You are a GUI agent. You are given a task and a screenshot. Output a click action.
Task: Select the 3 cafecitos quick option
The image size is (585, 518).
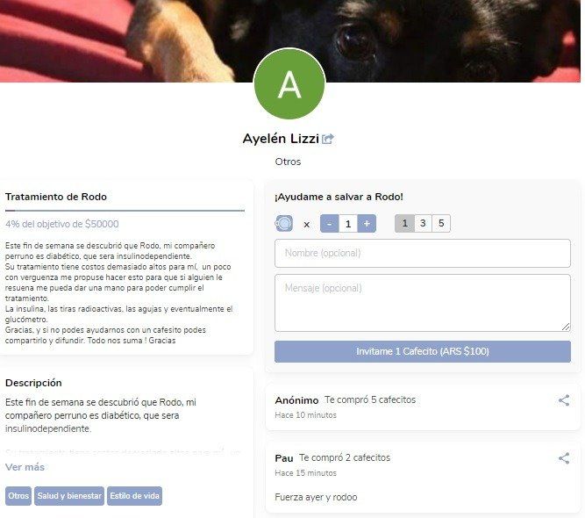click(x=423, y=223)
